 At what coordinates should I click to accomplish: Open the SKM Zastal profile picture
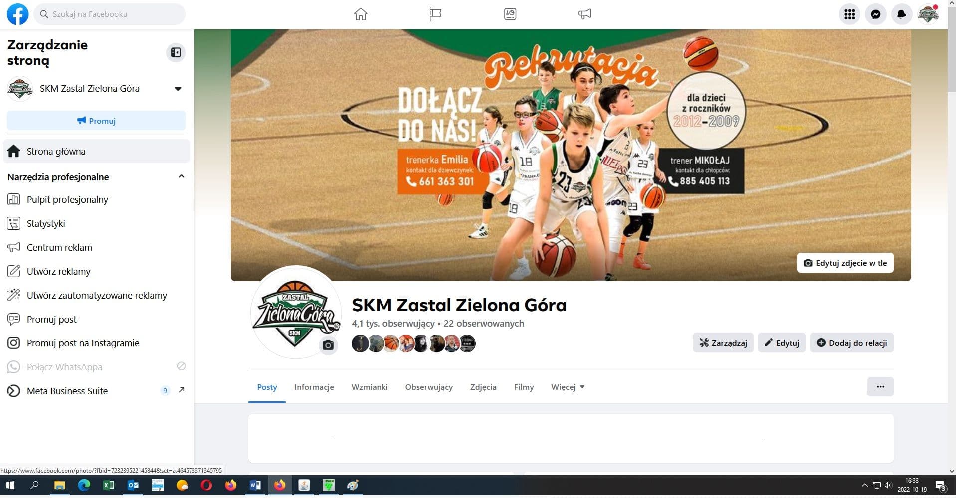click(x=296, y=312)
